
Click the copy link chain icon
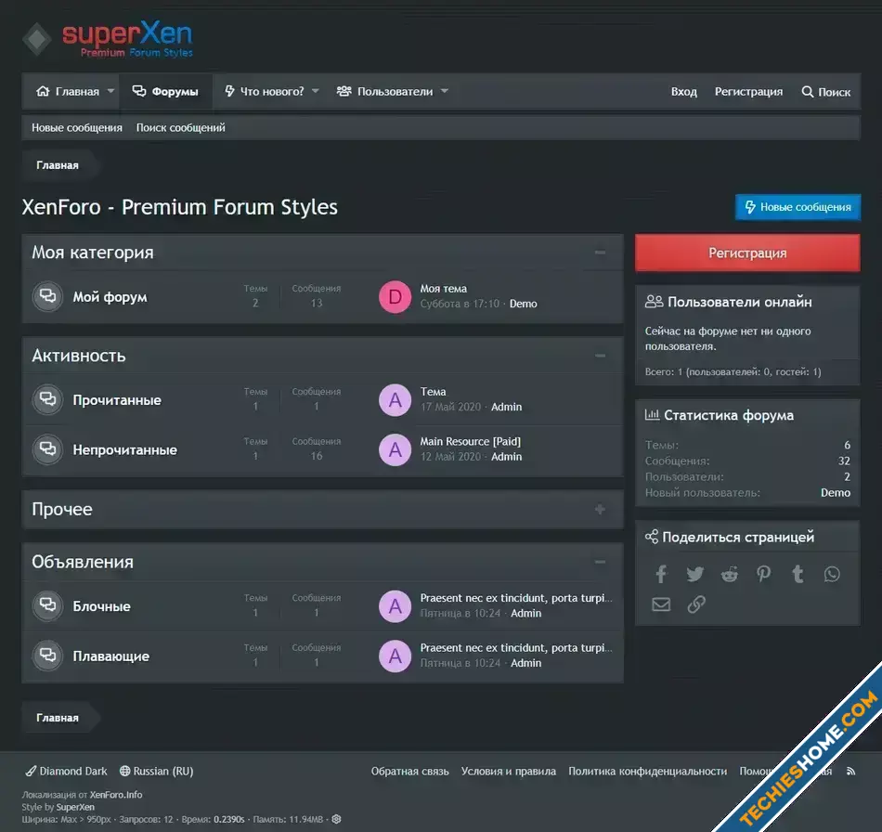[x=695, y=604]
